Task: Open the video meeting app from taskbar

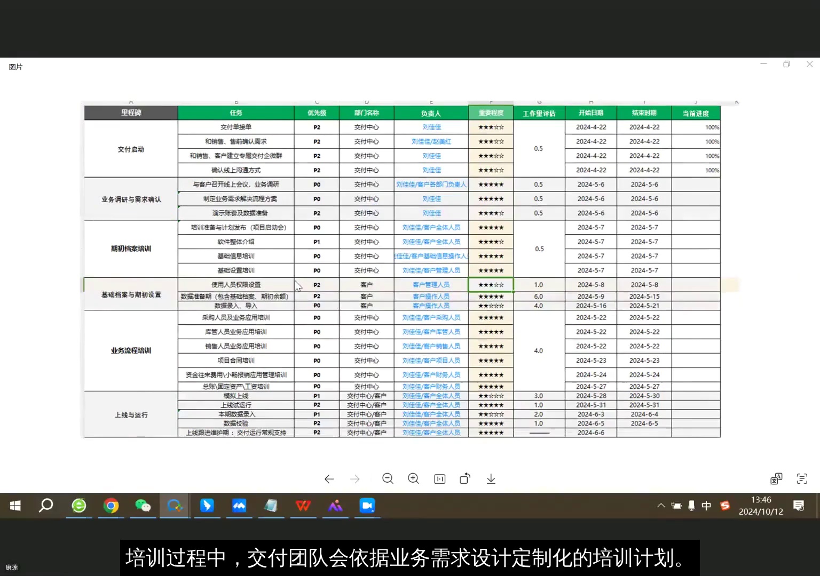Action: [367, 506]
